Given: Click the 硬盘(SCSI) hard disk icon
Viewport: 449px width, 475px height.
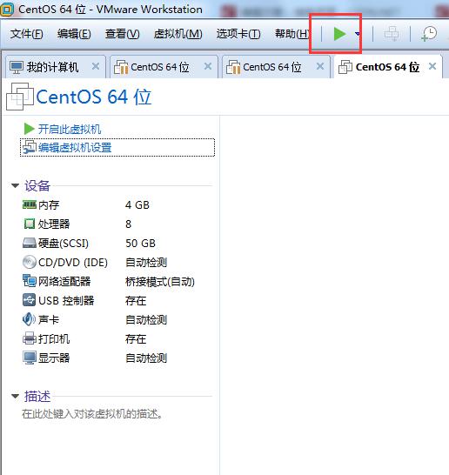Looking at the screenshot, I should (30, 243).
